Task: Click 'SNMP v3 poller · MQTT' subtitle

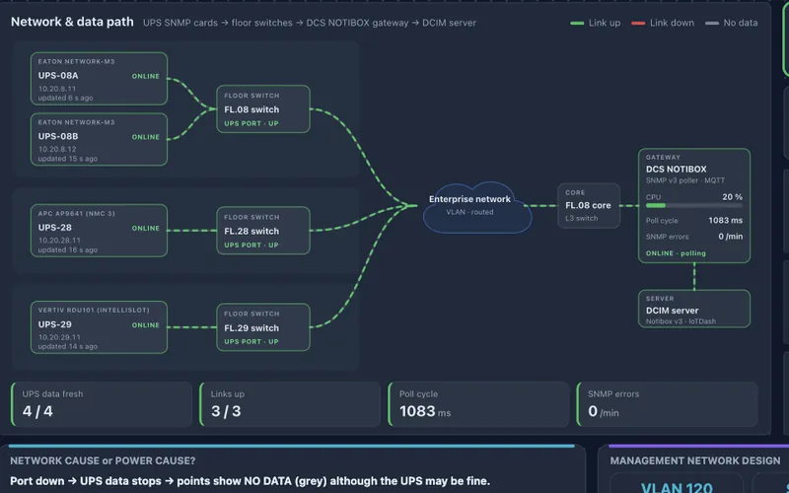Action: tap(685, 180)
